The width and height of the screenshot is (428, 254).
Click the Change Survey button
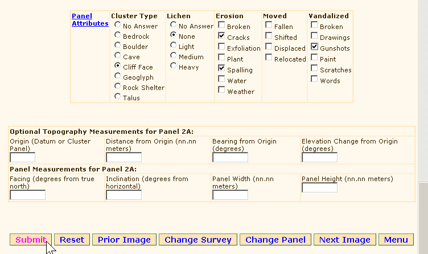pyautogui.click(x=197, y=240)
